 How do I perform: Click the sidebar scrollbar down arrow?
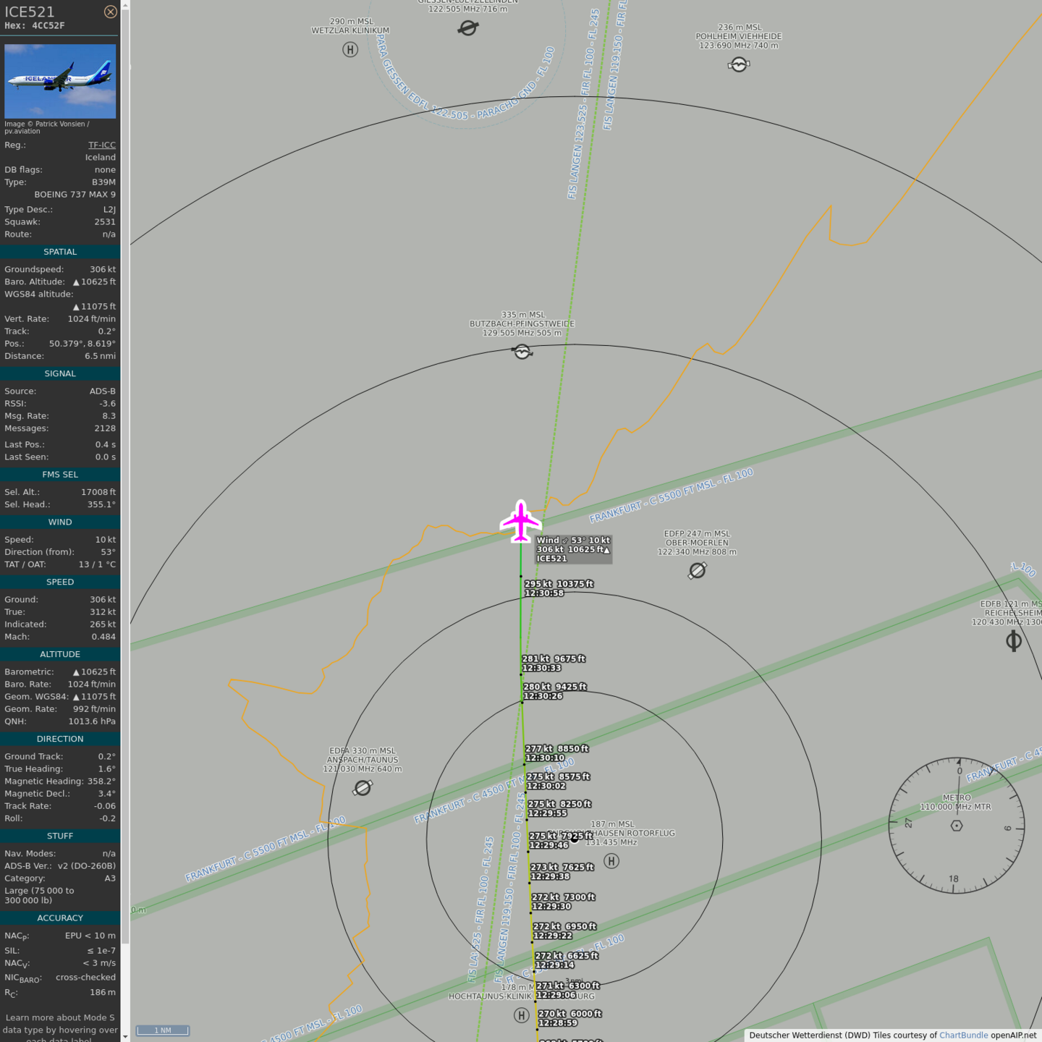125,1036
